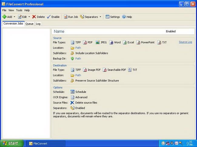This screenshot has width=197, height=147.
Task: Click the source TXT file type icon
Action: click(x=159, y=42)
